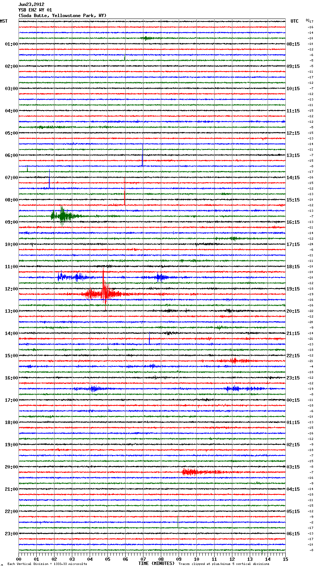
Task: Select the 20:00 MST time label
Action: [11, 467]
